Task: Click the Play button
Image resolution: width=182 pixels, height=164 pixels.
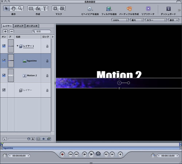Action: click(91, 154)
